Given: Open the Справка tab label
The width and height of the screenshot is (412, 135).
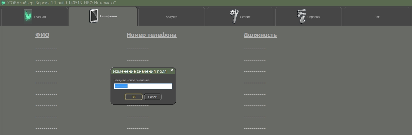Looking at the screenshot, I should [314, 17].
